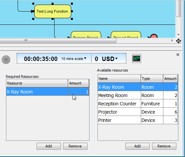Click Add under Available resources
The height and width of the screenshot is (157, 185).
click(137, 146)
